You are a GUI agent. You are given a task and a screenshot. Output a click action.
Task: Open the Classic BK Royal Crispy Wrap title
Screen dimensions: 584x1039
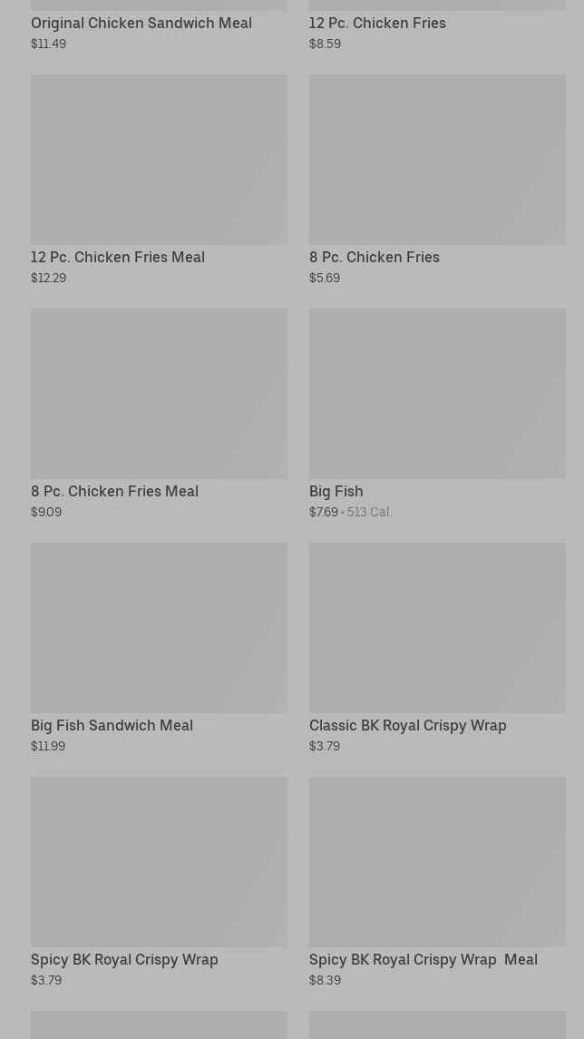[x=408, y=725]
